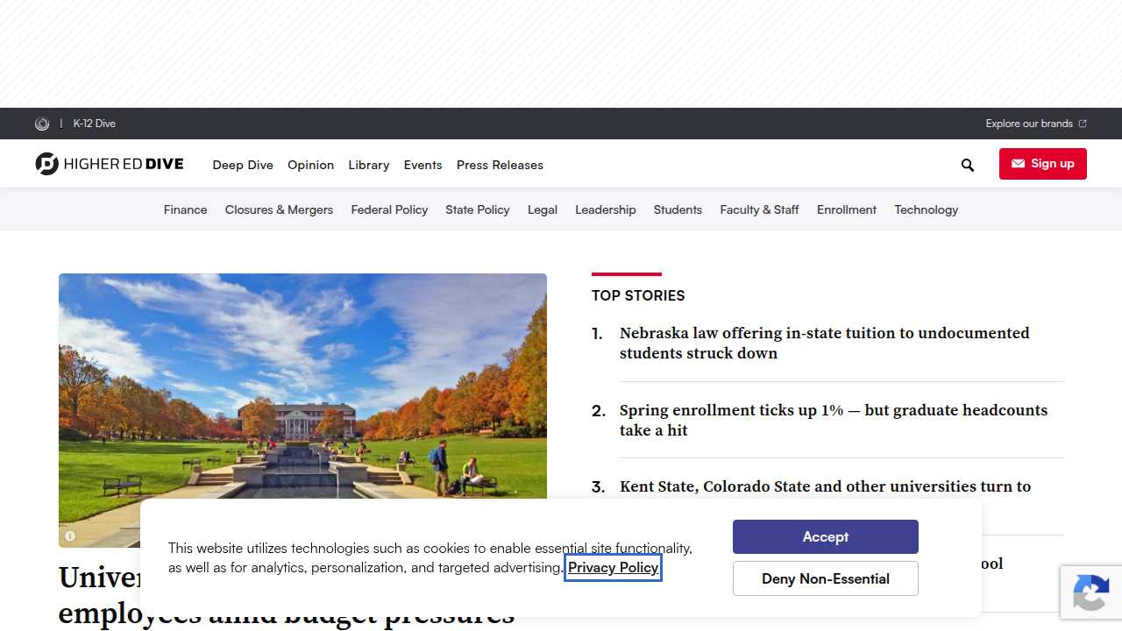The width and height of the screenshot is (1122, 631).
Task: Go to K-12 Dive site
Action: click(x=95, y=124)
